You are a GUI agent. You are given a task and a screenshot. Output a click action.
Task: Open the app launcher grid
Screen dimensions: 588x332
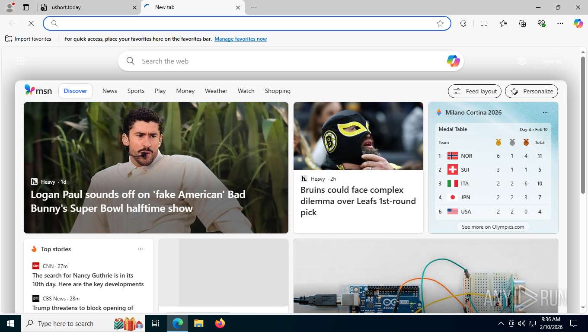pos(21,61)
